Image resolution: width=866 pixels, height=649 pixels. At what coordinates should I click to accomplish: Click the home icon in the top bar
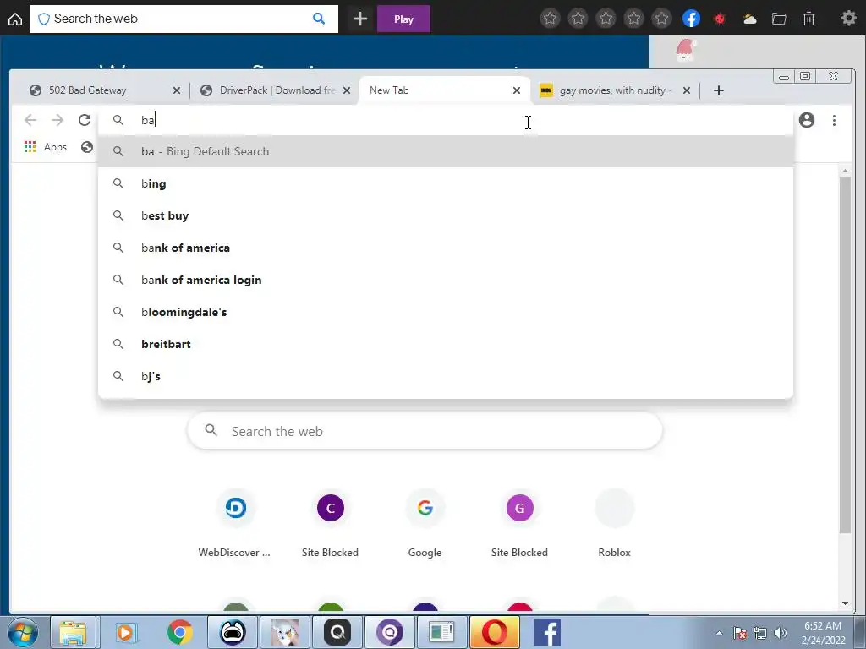(x=15, y=19)
